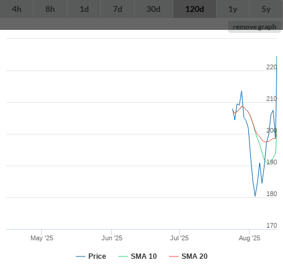Image resolution: width=283 pixels, height=272 pixels.
Task: Click the 180 price axis label
Action: click(272, 194)
